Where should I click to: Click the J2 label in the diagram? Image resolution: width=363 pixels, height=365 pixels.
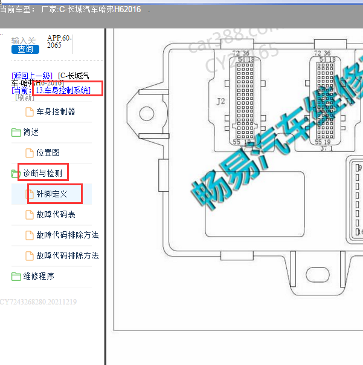pyautogui.click(x=220, y=102)
